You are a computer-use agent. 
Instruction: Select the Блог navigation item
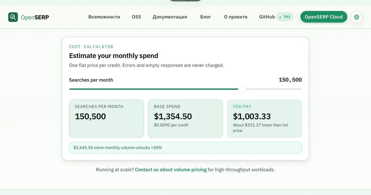(205, 17)
